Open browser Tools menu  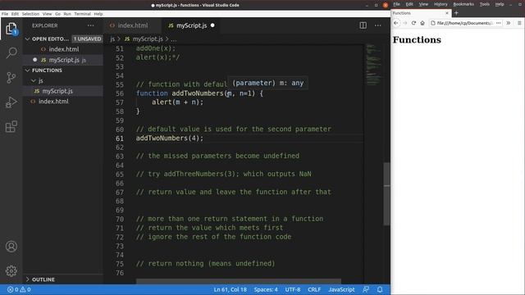point(485,4)
